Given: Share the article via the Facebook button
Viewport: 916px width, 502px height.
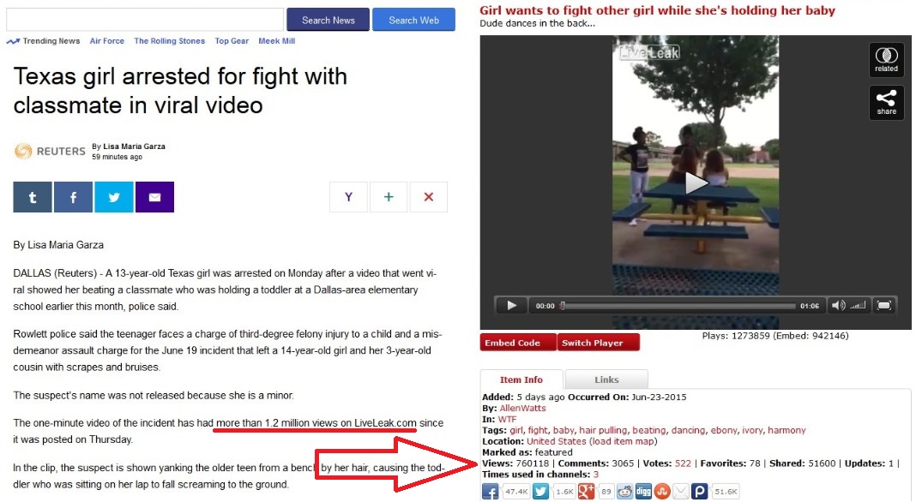Looking at the screenshot, I should click(x=73, y=197).
